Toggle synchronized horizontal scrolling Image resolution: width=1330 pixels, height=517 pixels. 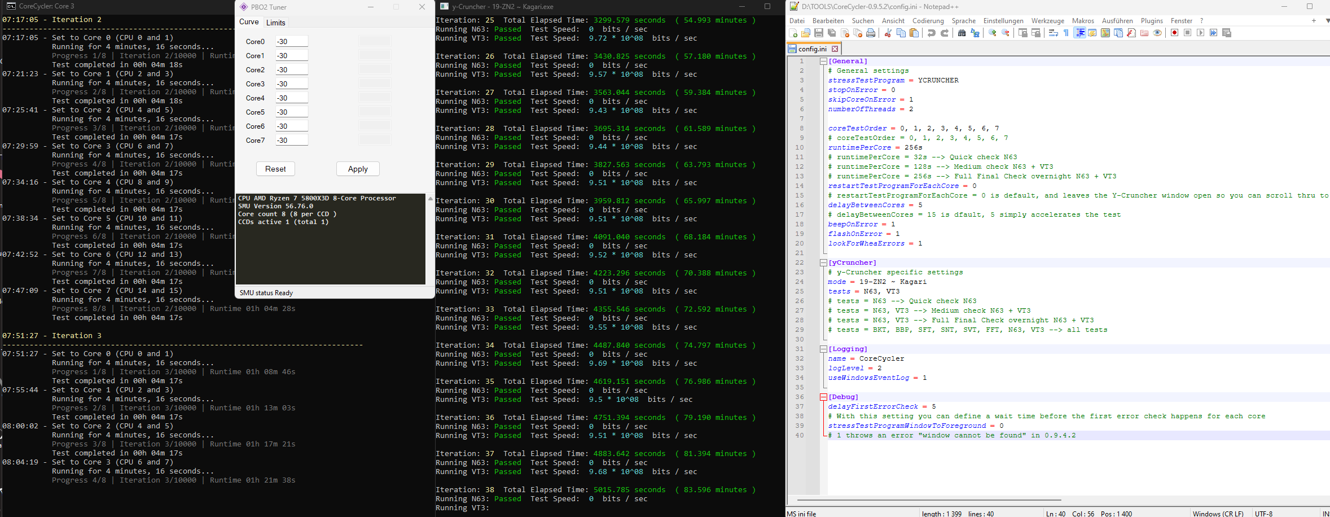pyautogui.click(x=1035, y=33)
